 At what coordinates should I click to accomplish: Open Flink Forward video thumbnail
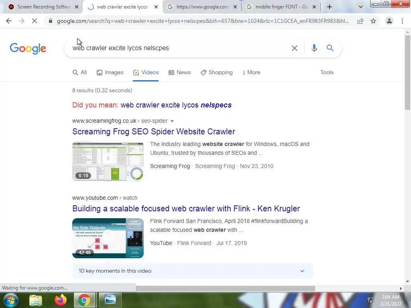(108, 238)
